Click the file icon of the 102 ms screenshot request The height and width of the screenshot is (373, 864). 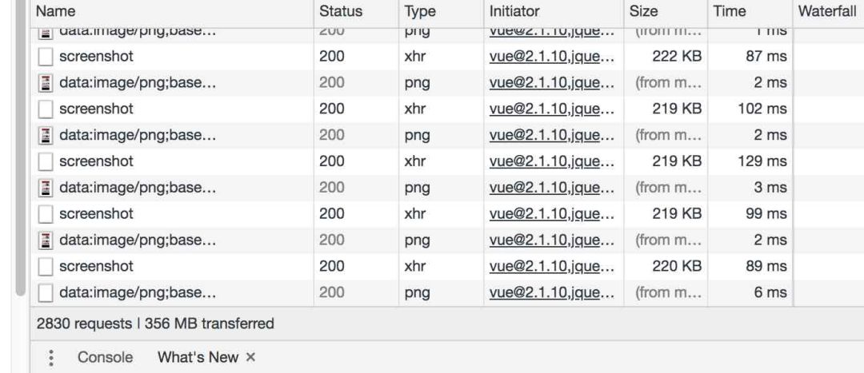(x=46, y=109)
